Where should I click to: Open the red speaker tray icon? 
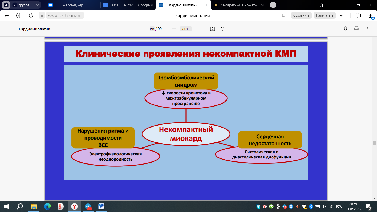point(298,206)
